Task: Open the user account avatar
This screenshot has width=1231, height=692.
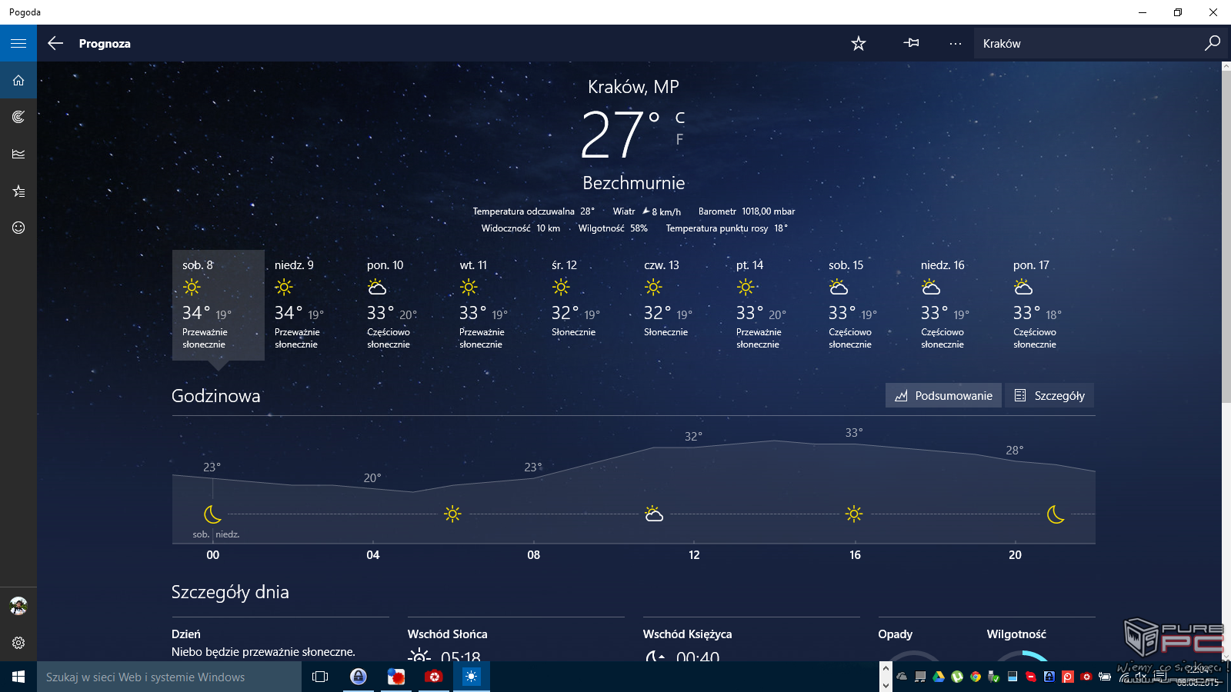Action: pyautogui.click(x=18, y=606)
